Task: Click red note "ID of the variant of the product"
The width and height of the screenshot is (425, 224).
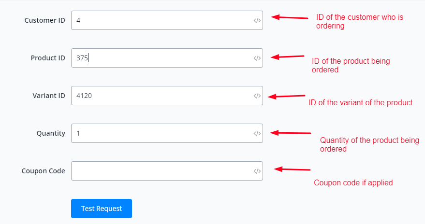Action: pyautogui.click(x=360, y=102)
